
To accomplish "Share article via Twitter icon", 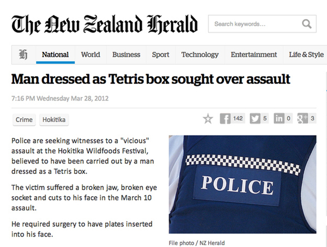I will pyautogui.click(x=255, y=119).
